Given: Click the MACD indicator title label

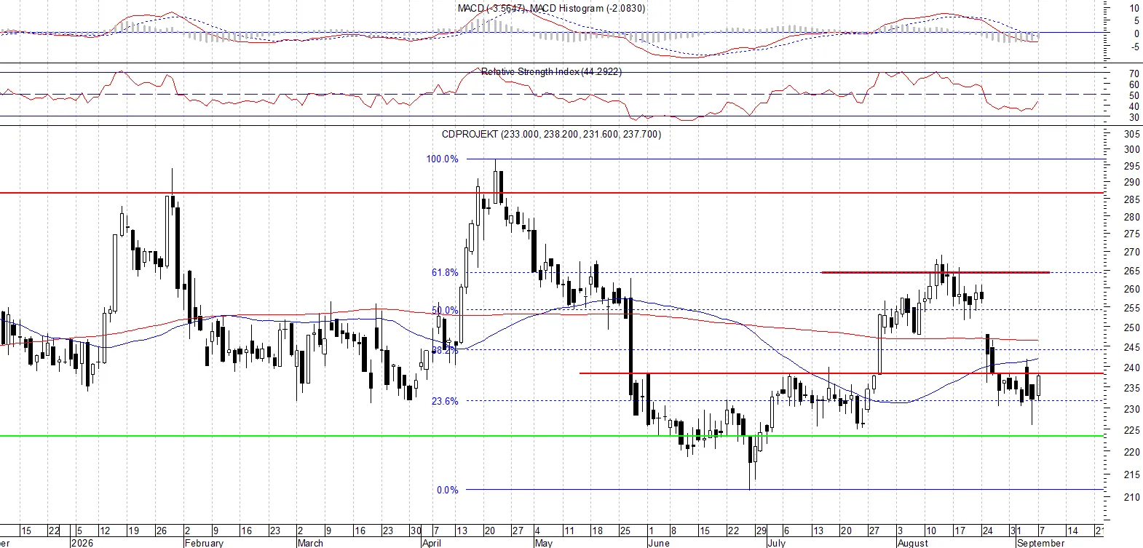Looking at the screenshot, I should click(551, 8).
